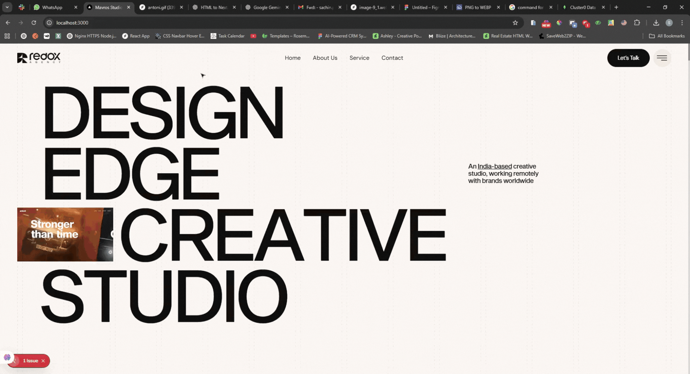Viewport: 690px width, 374px height.
Task: Click the Stronger than time thumbnail
Action: 65,234
